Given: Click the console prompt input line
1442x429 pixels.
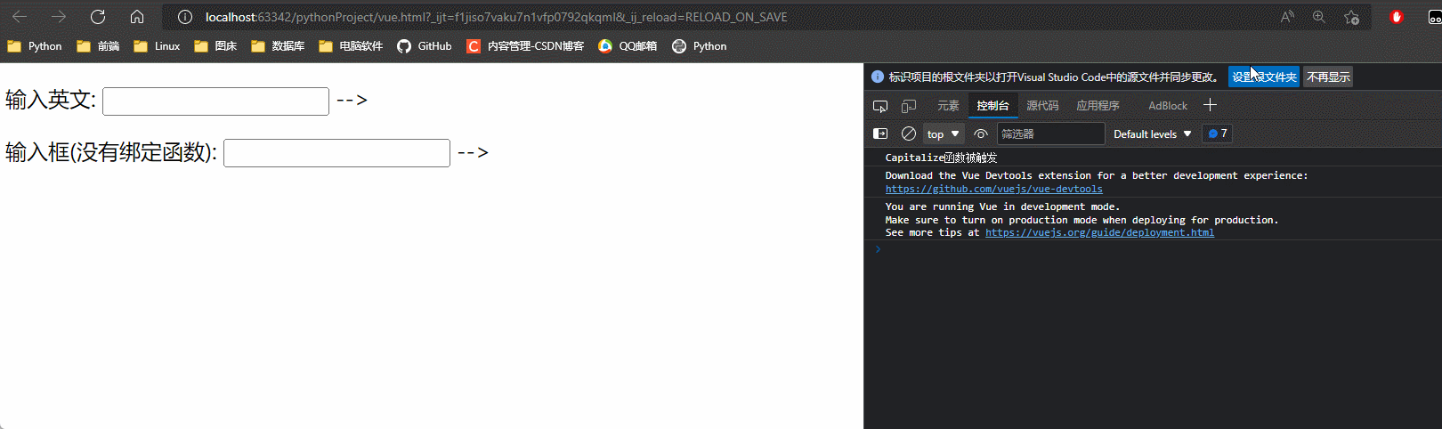Looking at the screenshot, I should [x=1157, y=249].
